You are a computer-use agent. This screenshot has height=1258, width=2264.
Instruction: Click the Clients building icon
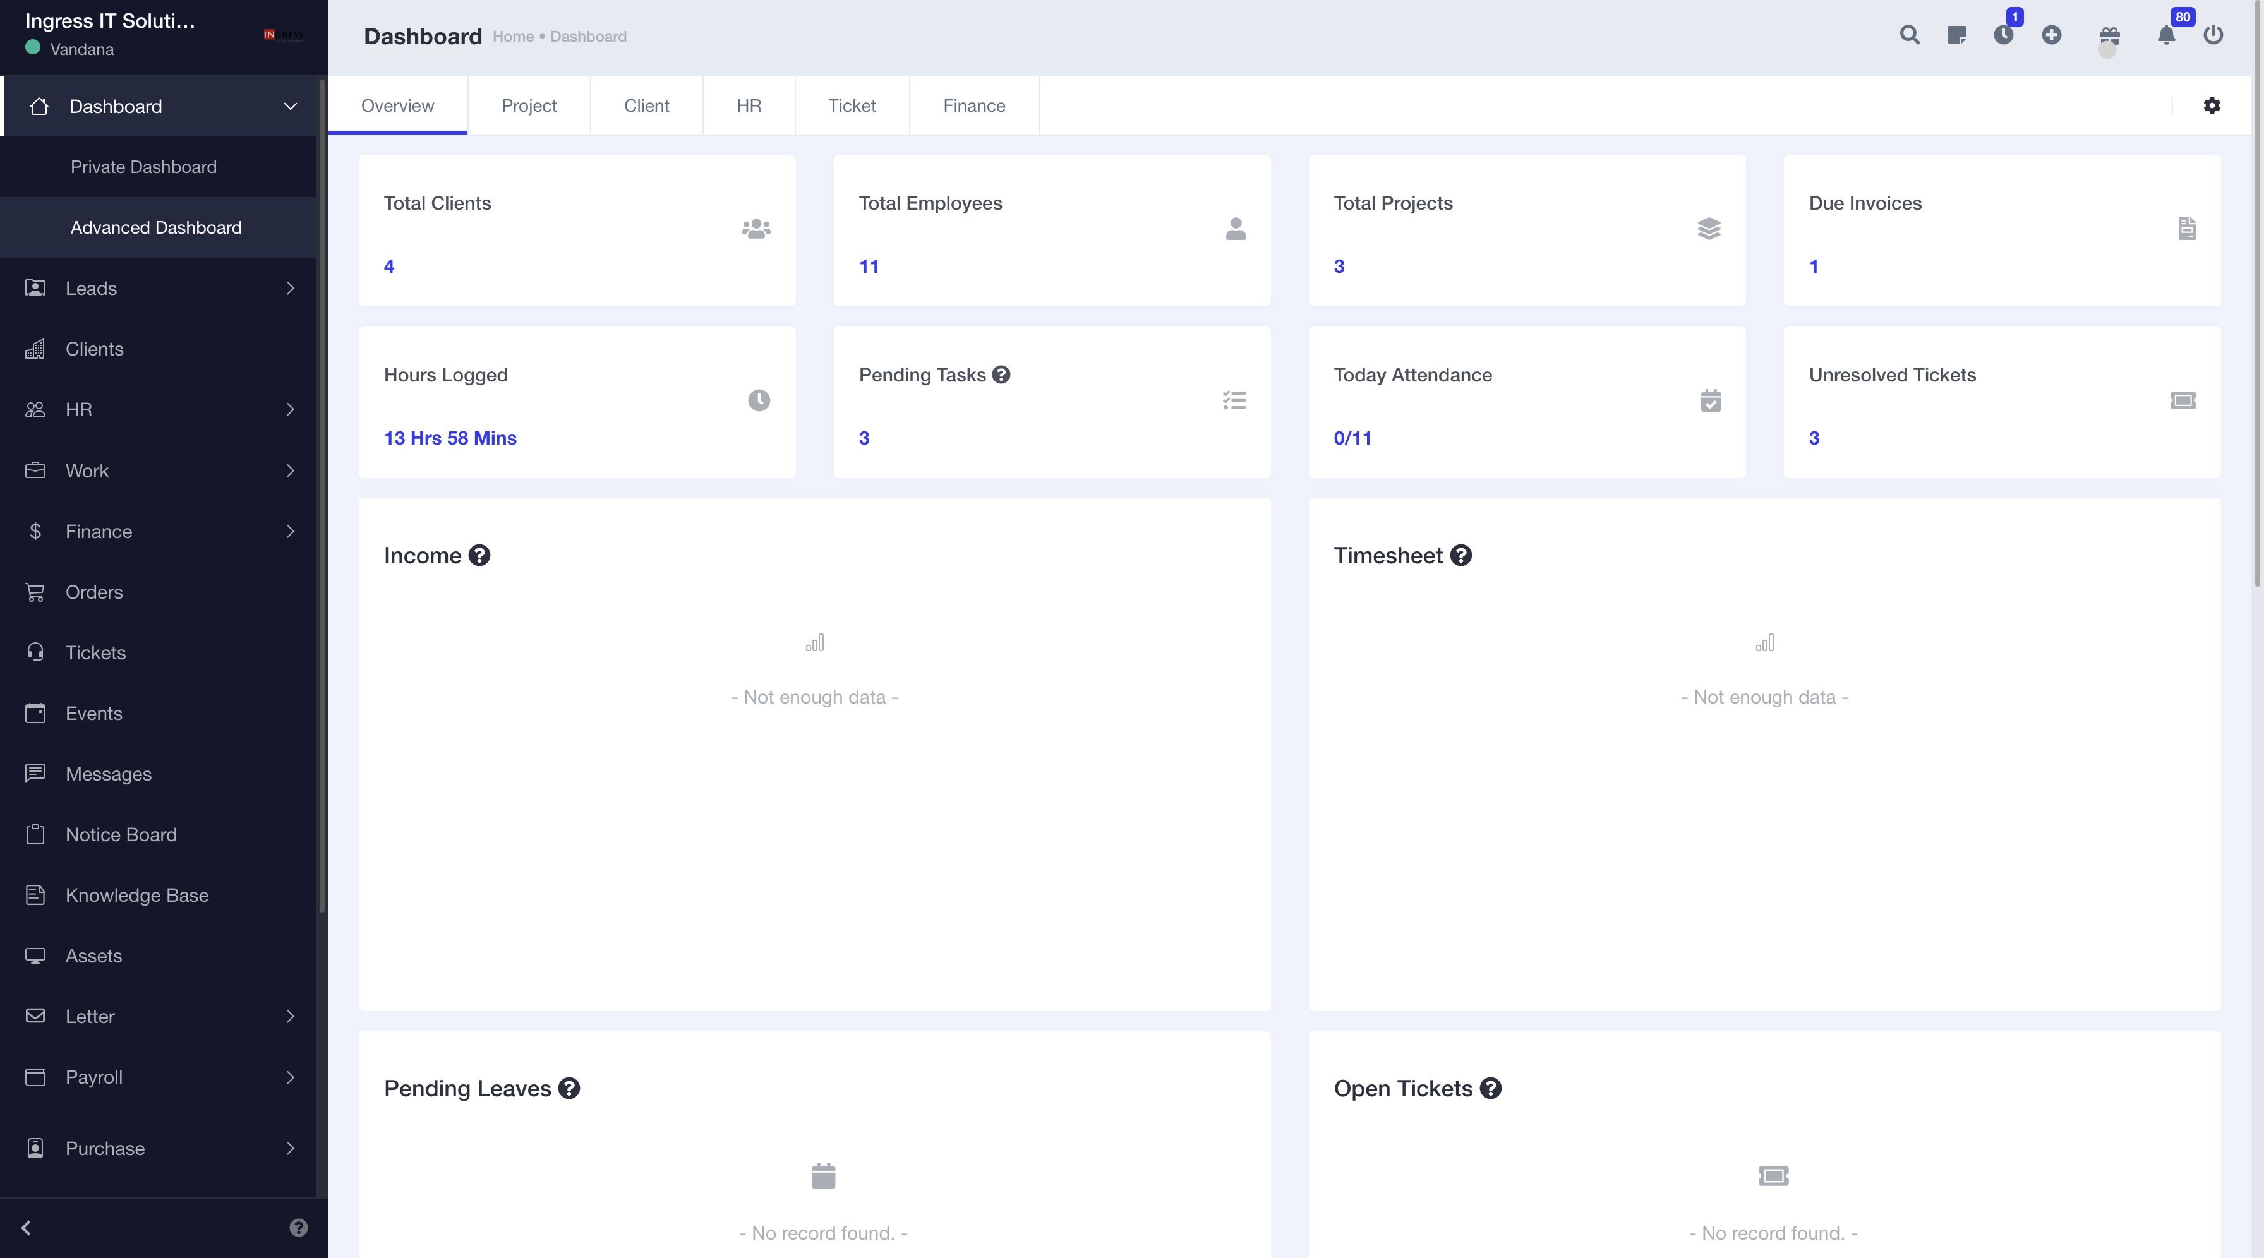pyautogui.click(x=35, y=349)
